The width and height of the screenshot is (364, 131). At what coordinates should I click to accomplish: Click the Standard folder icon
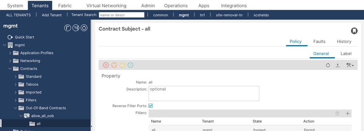[x=22, y=76]
